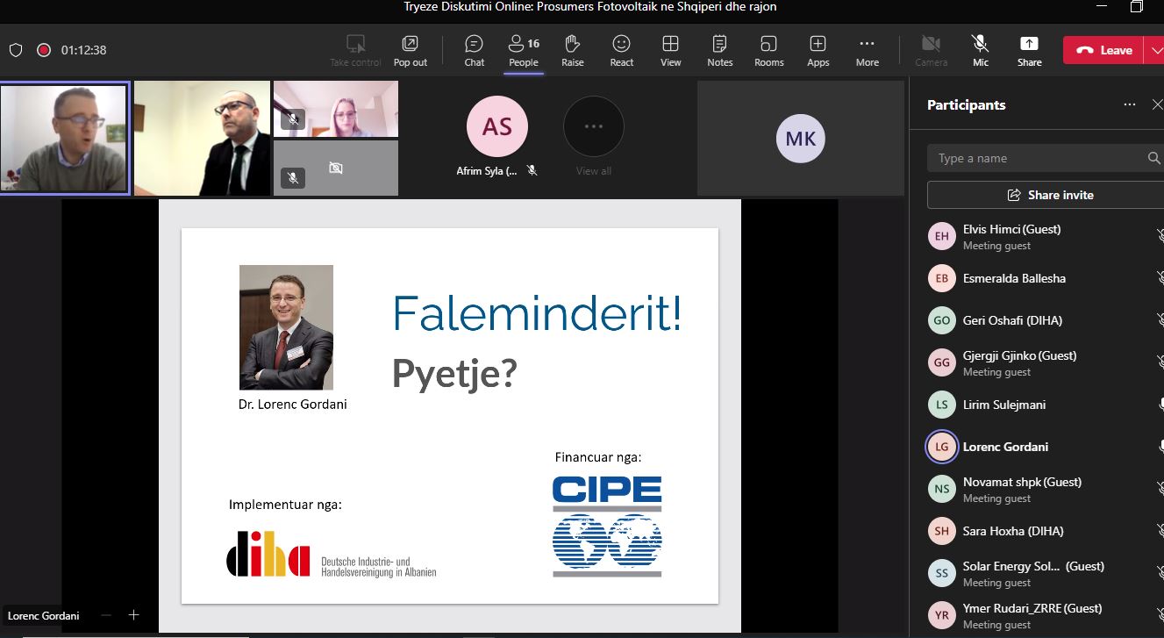Open the Apps panel
The height and width of the screenshot is (638, 1164).
[818, 50]
